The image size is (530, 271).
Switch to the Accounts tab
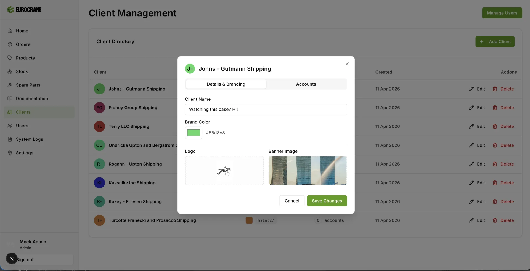pos(306,84)
